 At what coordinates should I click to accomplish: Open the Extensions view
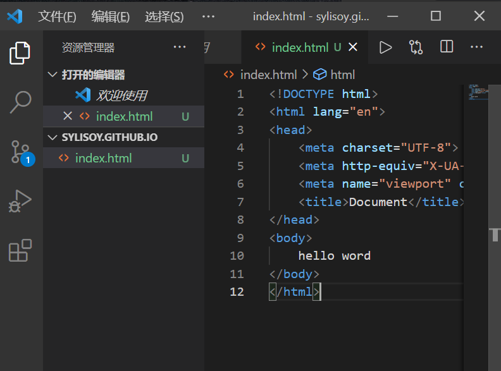pos(20,250)
